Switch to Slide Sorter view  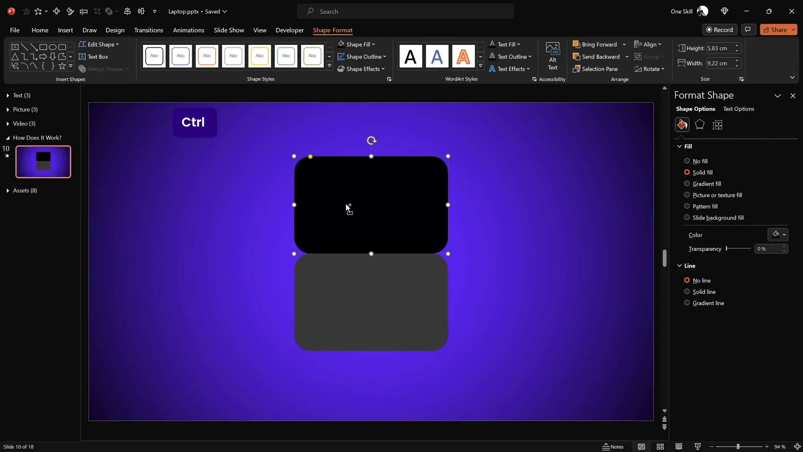660,447
